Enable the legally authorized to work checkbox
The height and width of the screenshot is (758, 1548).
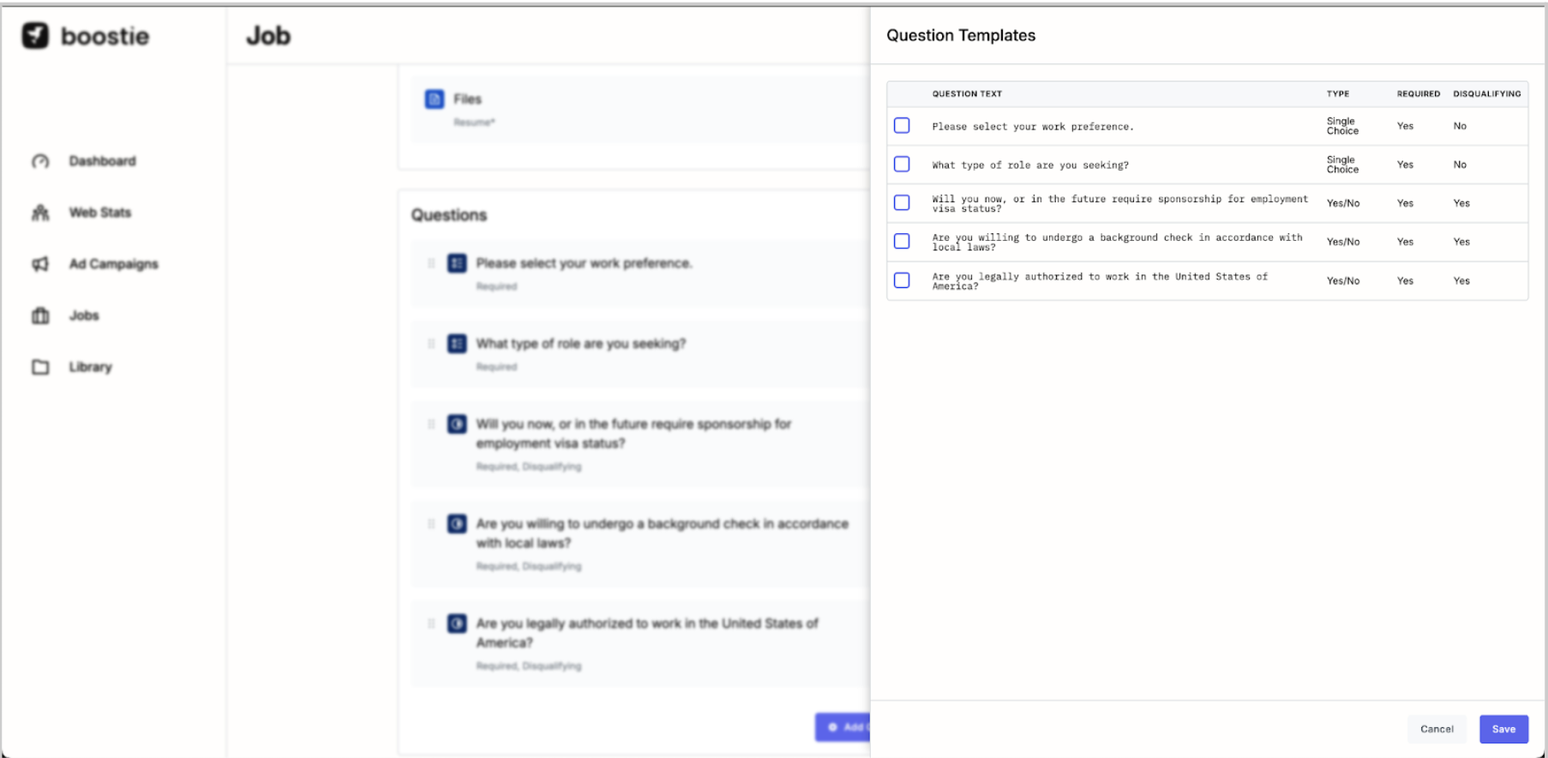[x=902, y=280]
